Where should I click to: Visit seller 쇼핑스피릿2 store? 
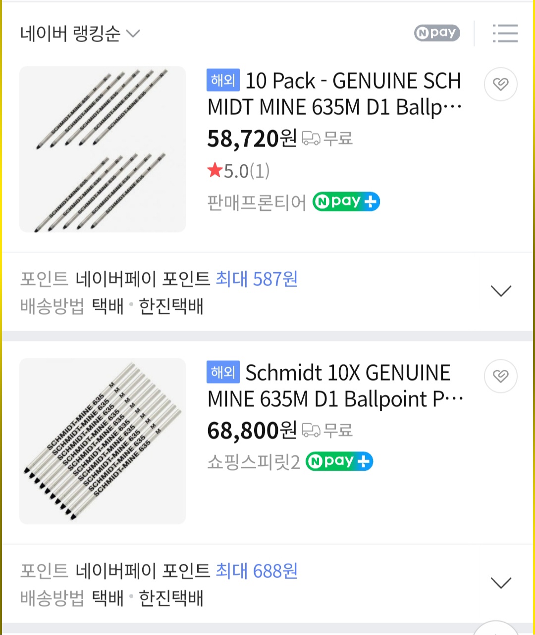coord(253,462)
